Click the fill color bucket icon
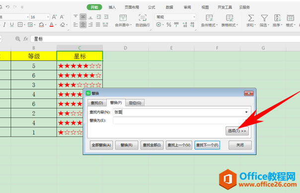This screenshot has height=193, width=300. [x=41, y=25]
